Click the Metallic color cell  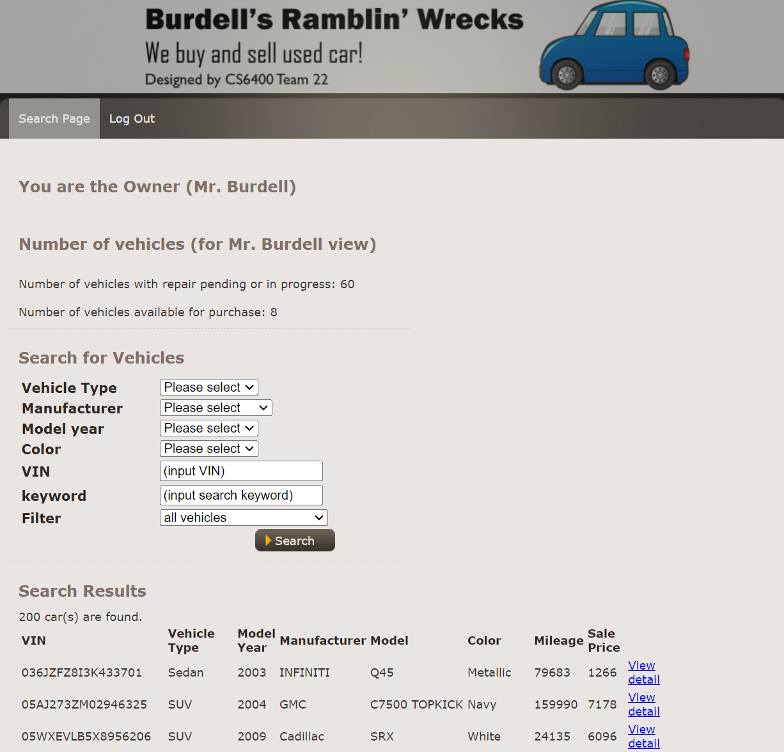[489, 673]
